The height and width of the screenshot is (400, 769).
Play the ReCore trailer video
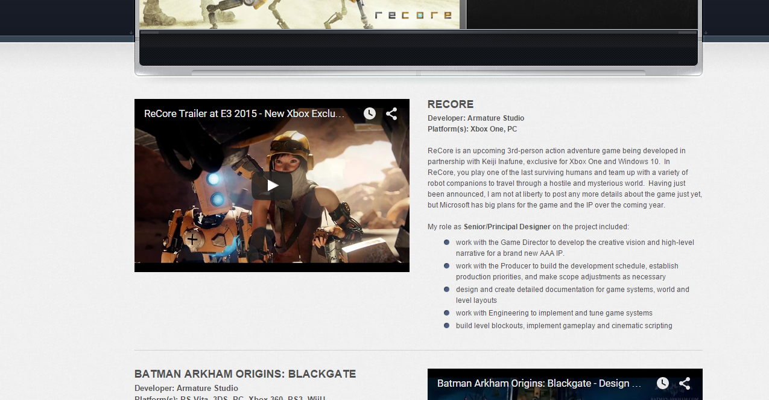[x=272, y=186]
